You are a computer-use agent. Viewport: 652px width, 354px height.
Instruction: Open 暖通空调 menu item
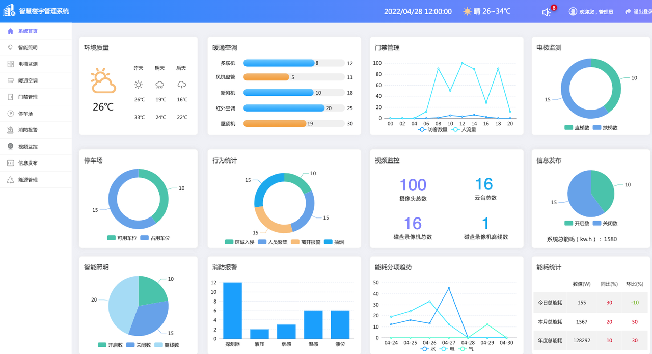click(x=36, y=80)
